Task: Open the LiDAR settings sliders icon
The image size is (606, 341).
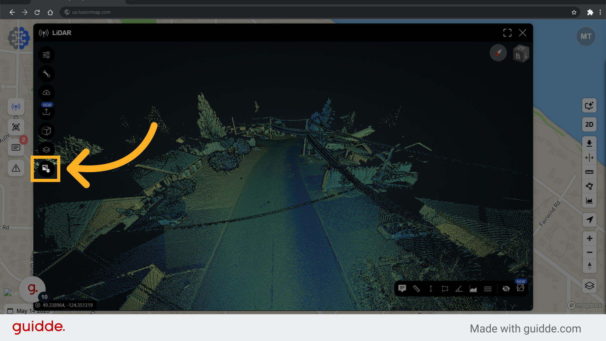Action: click(x=46, y=55)
